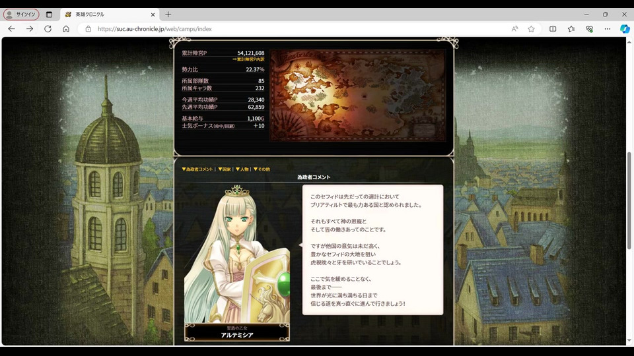Click the 先週平均功績P 62,859 value
Viewport: 634px width, 356px height.
click(256, 107)
